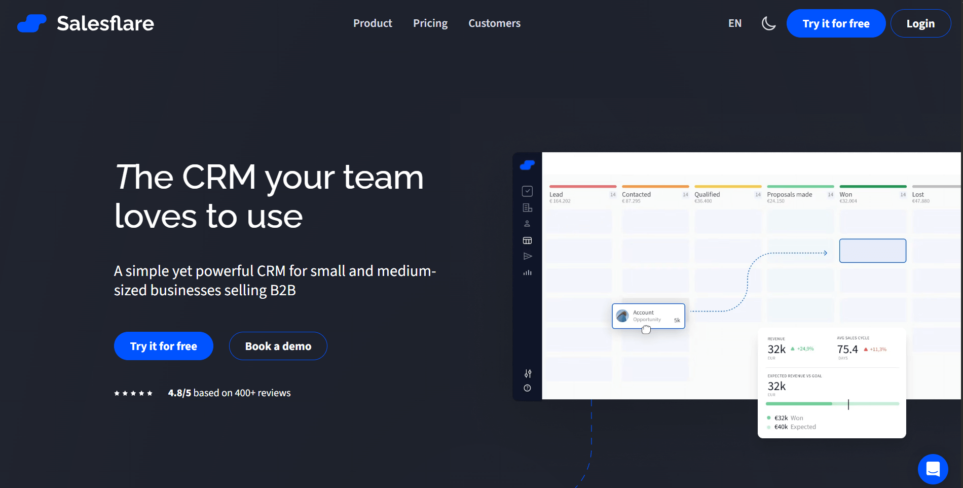Open the chat widget bubble
963x488 pixels.
(x=933, y=469)
